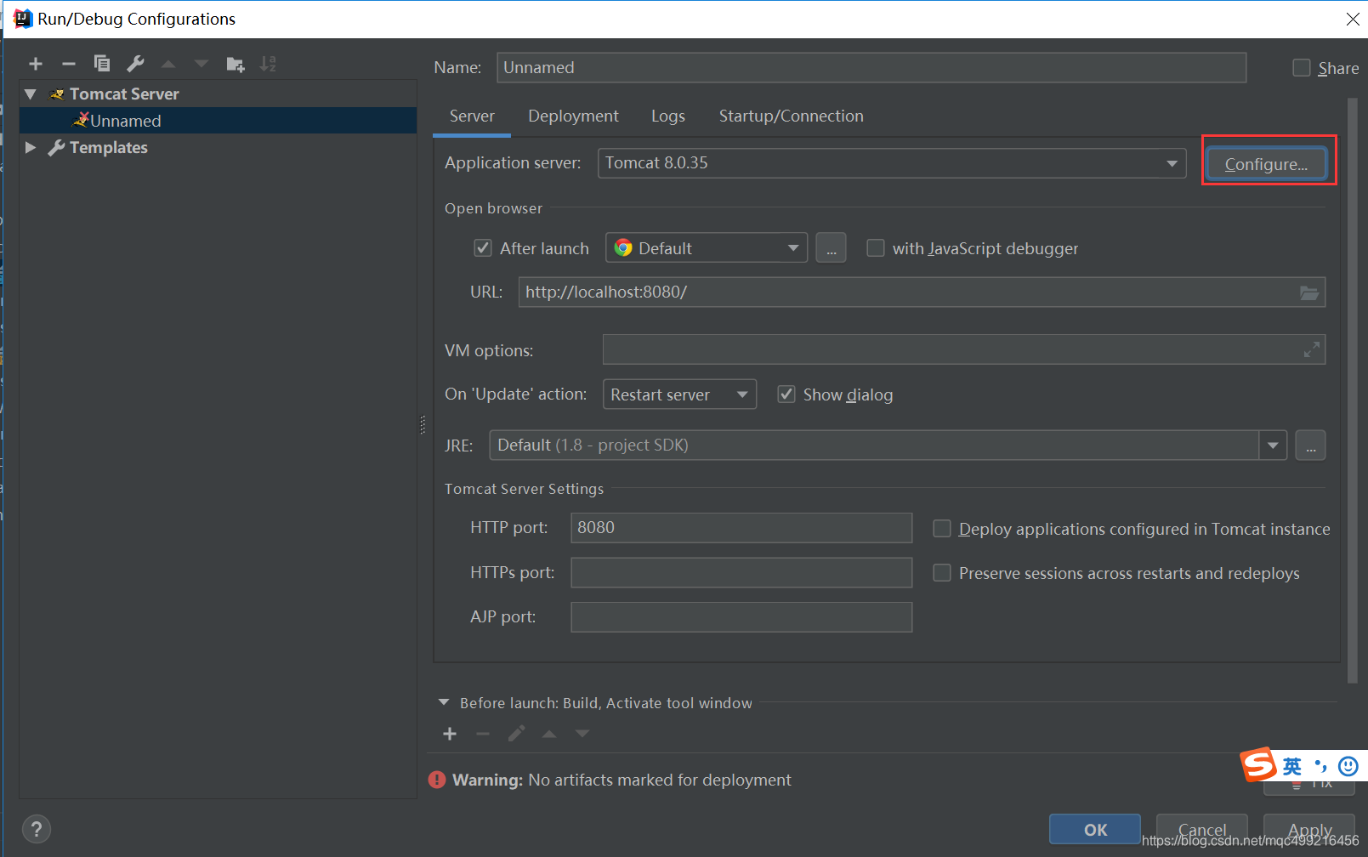Switch to Startup/Connection tab
Screen dimensions: 1368x857
click(791, 116)
